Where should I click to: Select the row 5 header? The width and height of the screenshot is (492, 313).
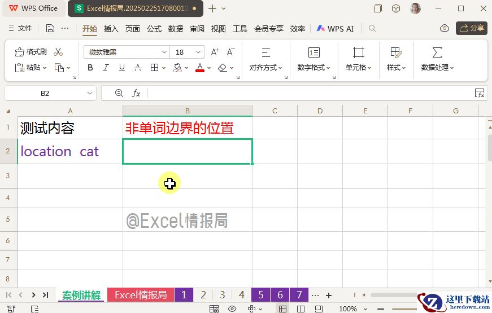(8, 219)
